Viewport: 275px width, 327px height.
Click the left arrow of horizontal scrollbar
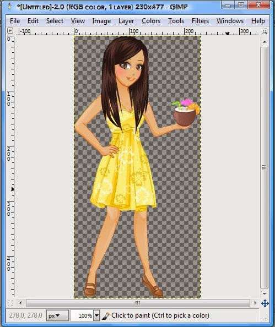[20, 303]
